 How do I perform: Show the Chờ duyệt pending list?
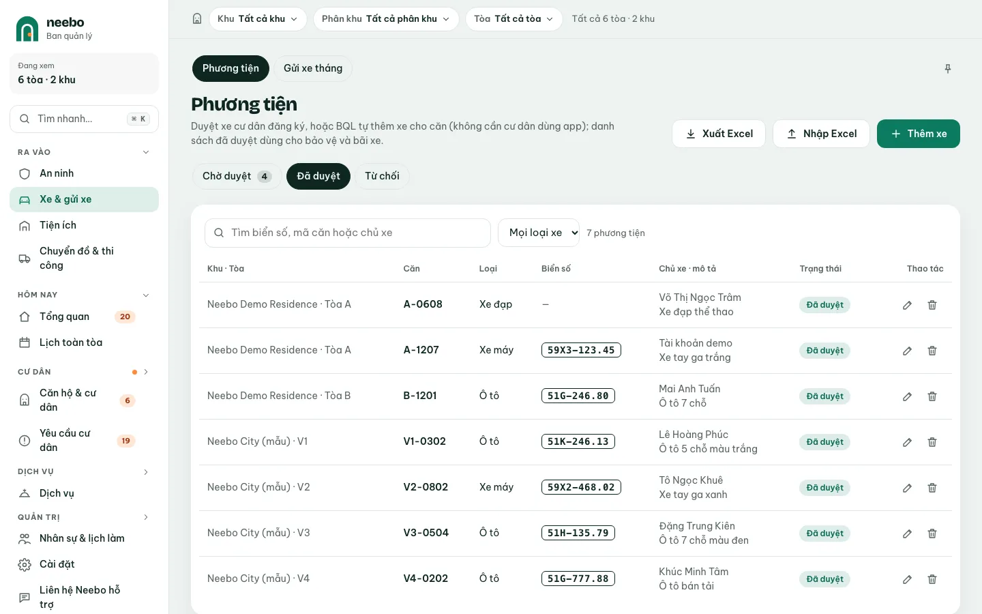237,176
